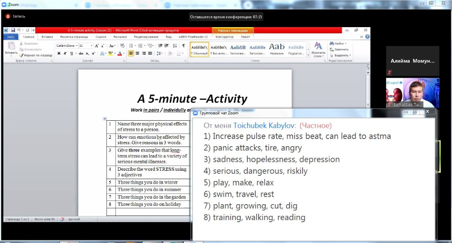
Task: Toggle bold (Ж) formatting
Action: 59,53
